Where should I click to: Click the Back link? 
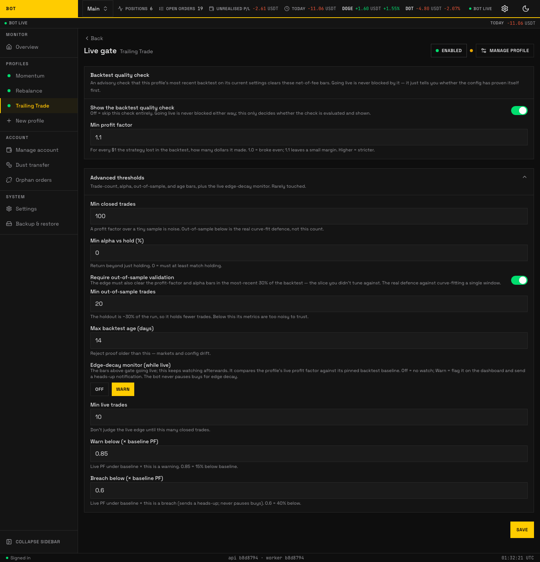click(94, 38)
